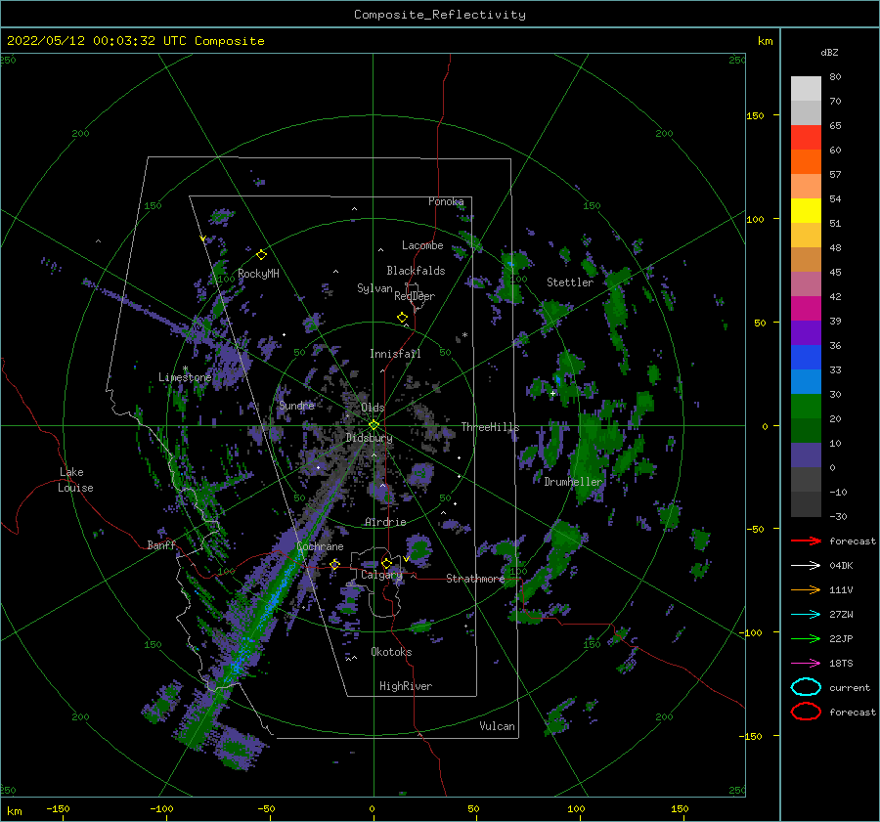Click the Cochrane city label
Screen dimensions: 880x822
(x=320, y=546)
